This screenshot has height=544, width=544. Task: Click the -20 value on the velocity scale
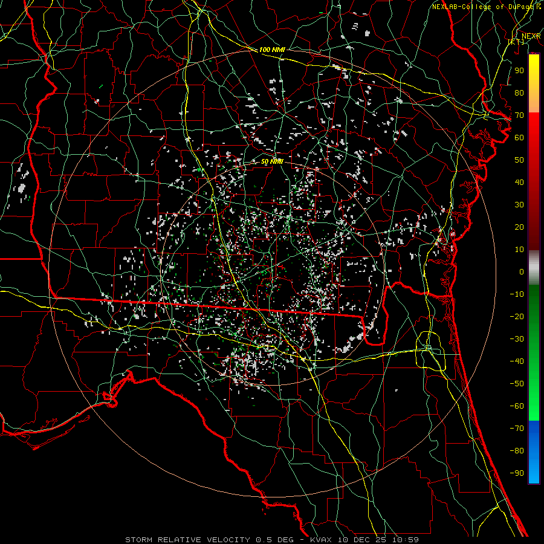pos(517,316)
